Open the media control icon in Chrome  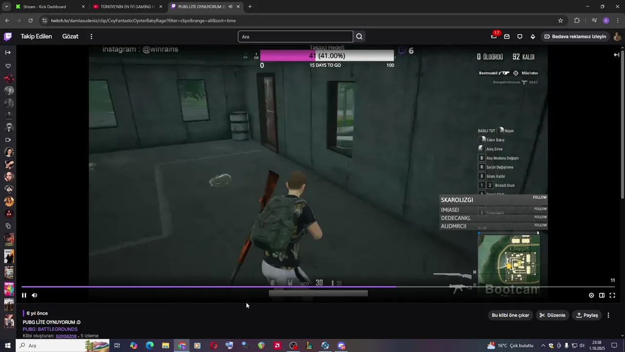coord(594,21)
